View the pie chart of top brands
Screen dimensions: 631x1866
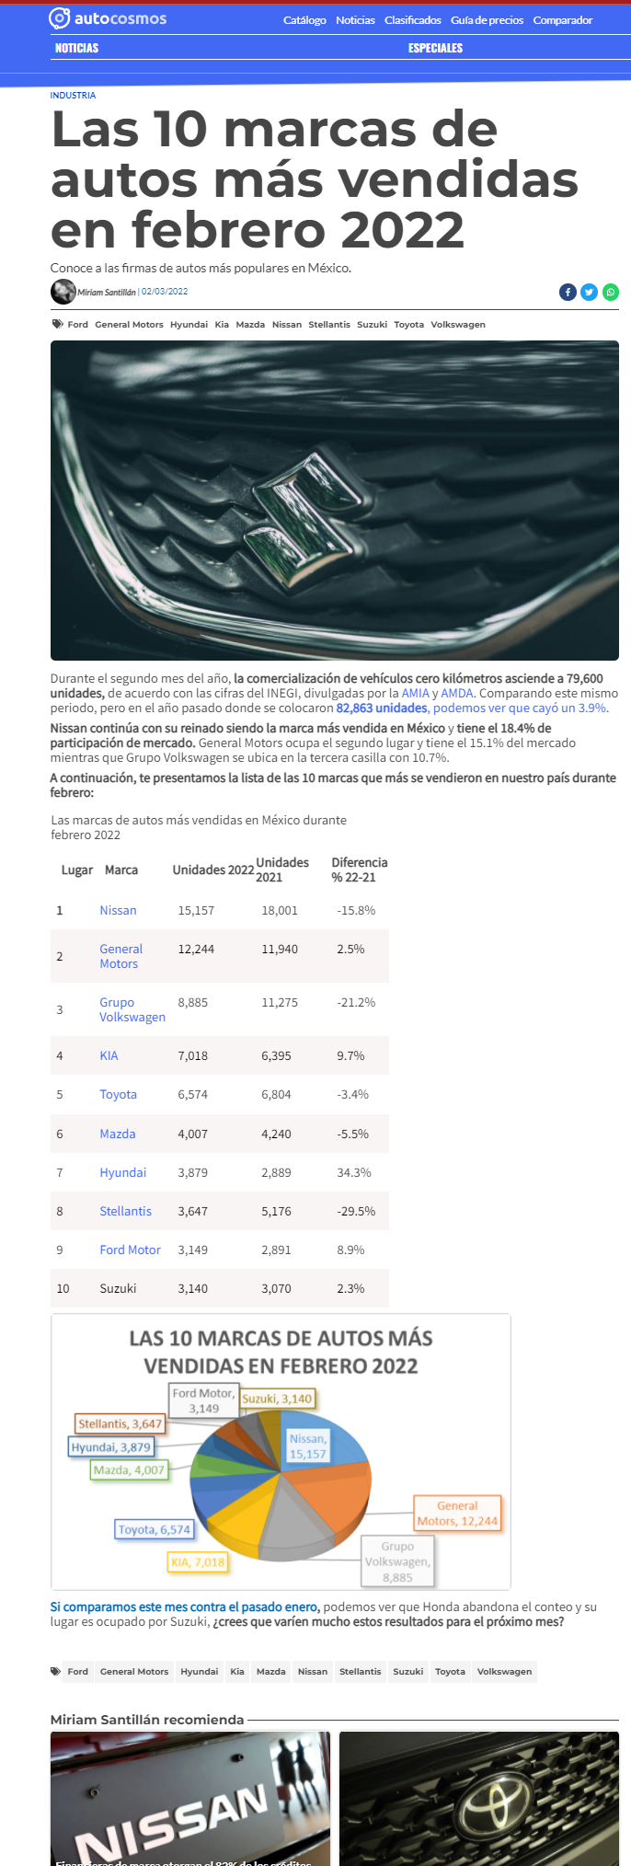[281, 1451]
